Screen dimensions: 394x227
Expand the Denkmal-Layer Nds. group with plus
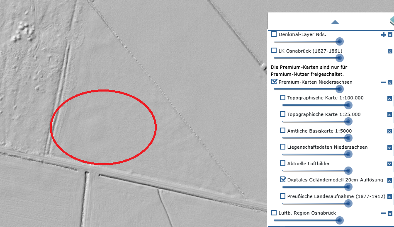pos(383,35)
